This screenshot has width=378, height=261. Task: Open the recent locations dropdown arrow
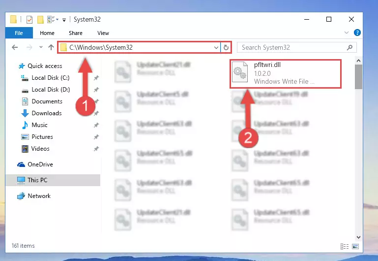[x=41, y=47]
